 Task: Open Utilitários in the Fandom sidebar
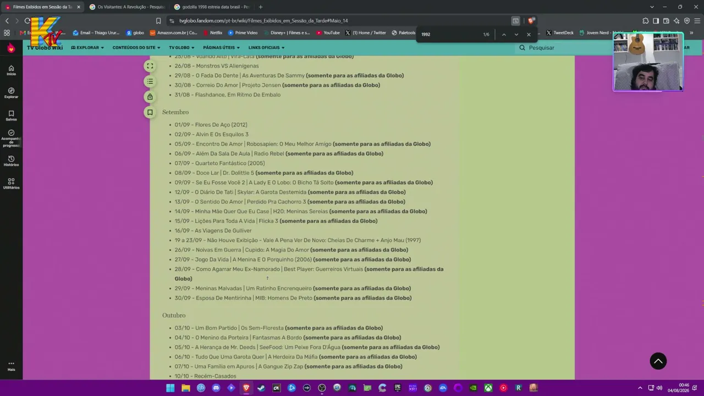tap(11, 184)
